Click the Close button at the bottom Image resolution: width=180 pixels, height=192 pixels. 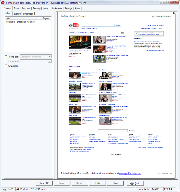click(115, 183)
